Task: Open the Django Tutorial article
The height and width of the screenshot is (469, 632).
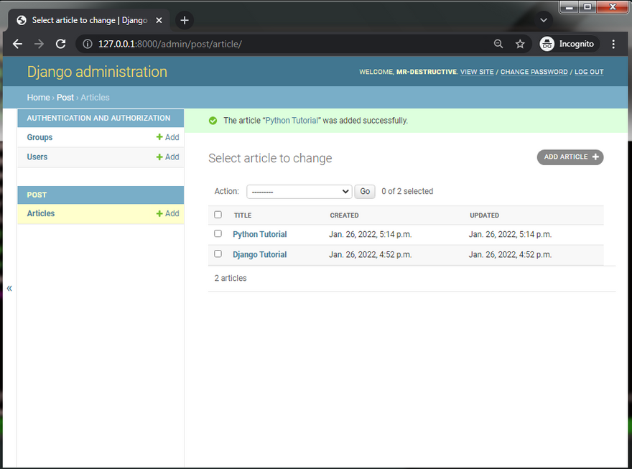Action: (x=259, y=255)
